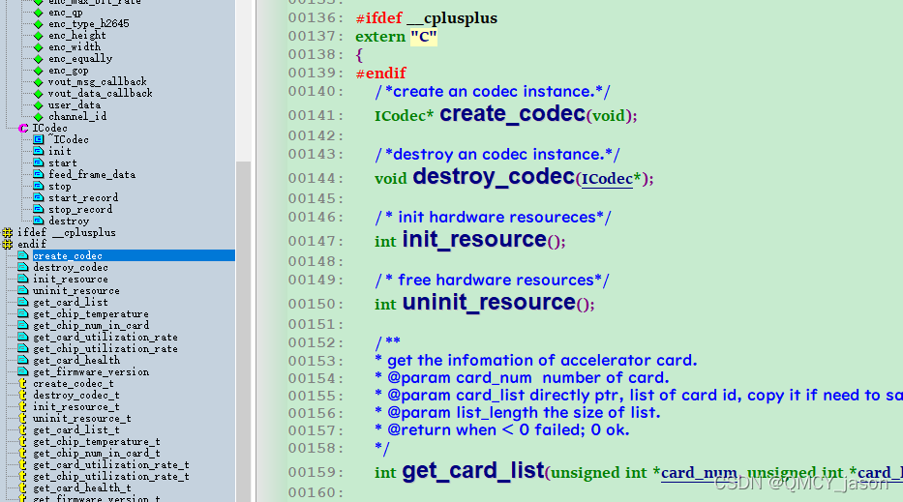Click get_card_list function name in code

(473, 471)
